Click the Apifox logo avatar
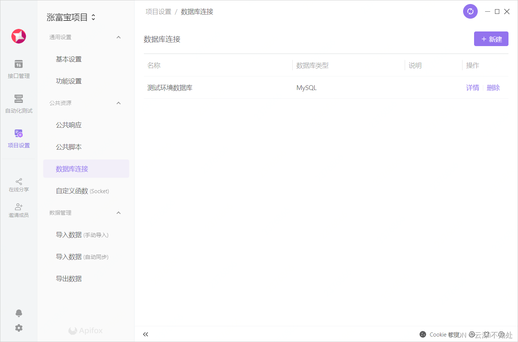Viewport: 518px width, 342px height. click(19, 36)
